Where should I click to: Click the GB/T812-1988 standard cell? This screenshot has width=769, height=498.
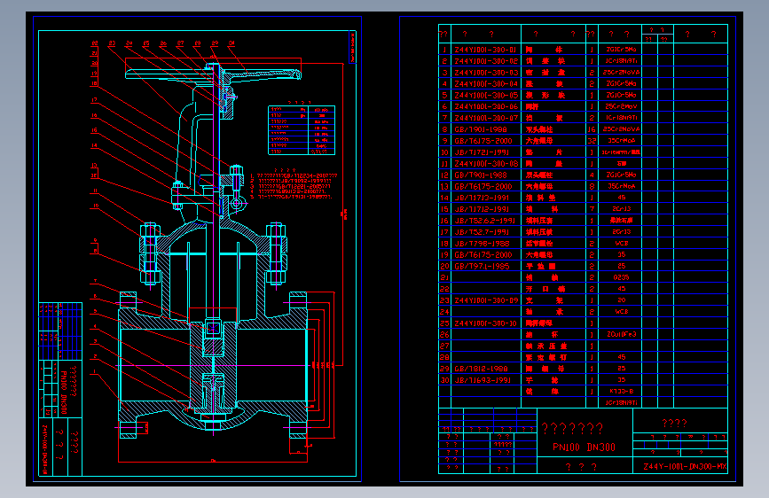pyautogui.click(x=480, y=369)
